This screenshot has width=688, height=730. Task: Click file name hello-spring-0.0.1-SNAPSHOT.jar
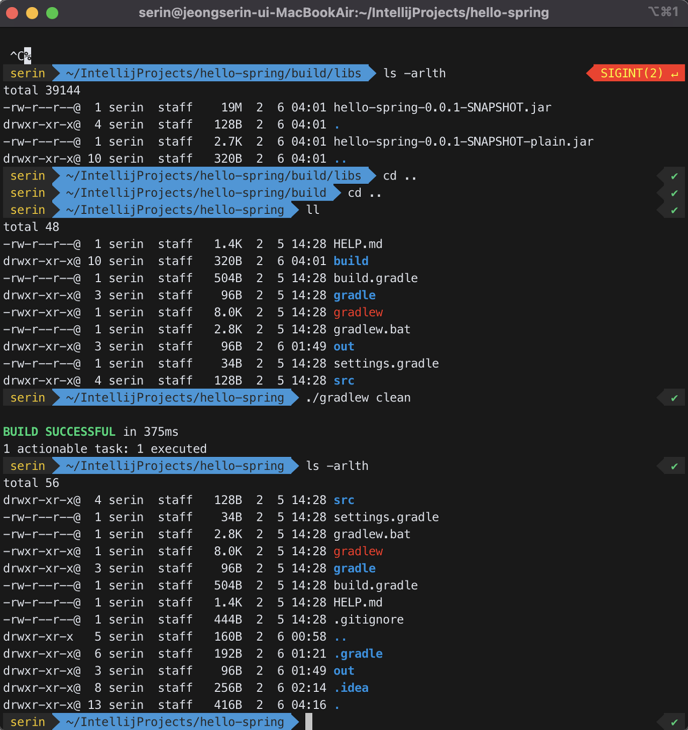point(442,108)
